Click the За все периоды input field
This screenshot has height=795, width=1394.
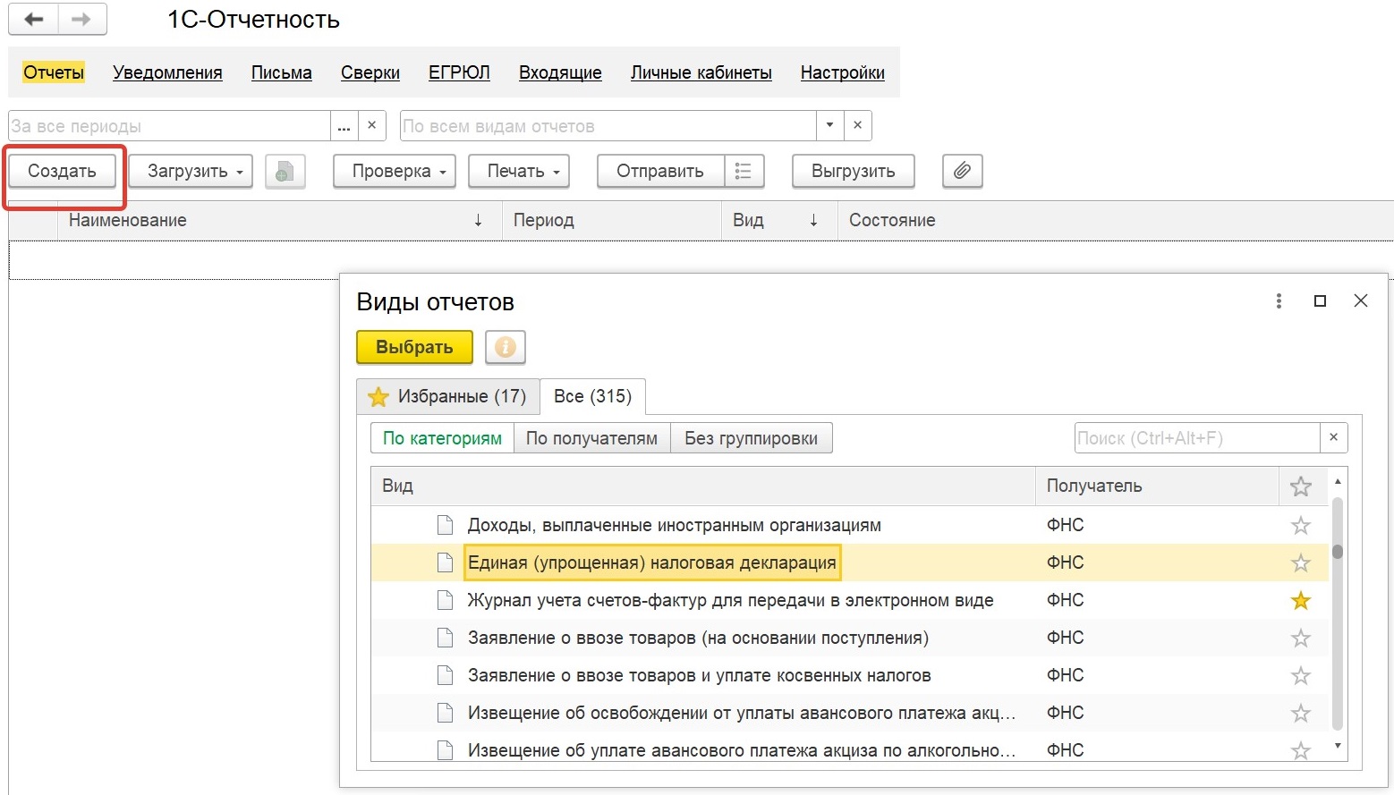(169, 125)
